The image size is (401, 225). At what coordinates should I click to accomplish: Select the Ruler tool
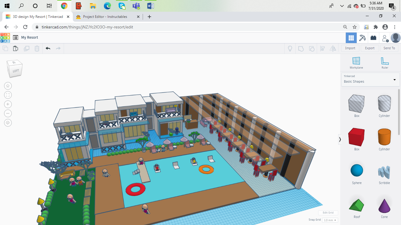click(385, 63)
